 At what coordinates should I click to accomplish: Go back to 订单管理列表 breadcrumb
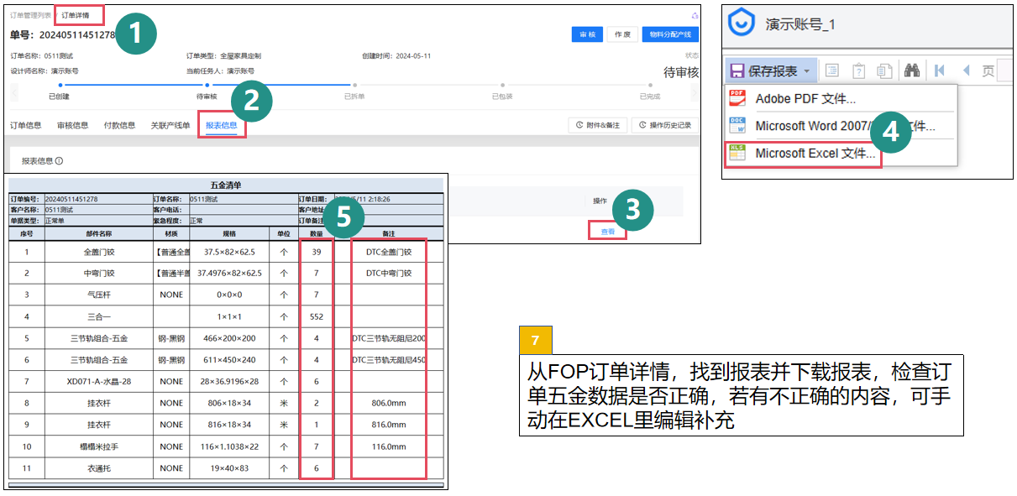pyautogui.click(x=30, y=15)
